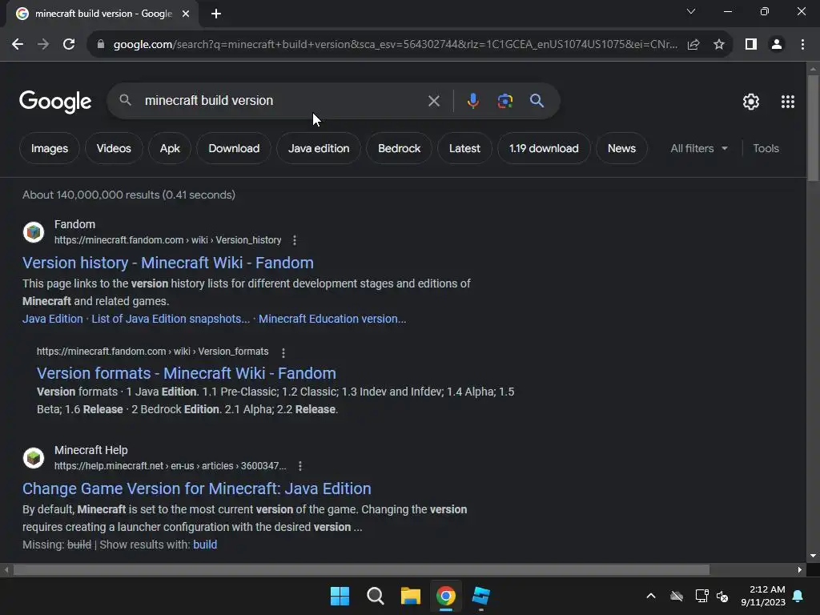Reload the Google search page

69,45
